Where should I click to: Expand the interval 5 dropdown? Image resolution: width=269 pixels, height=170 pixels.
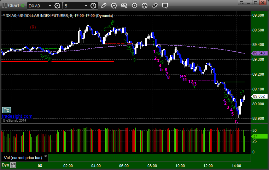point(76,6)
